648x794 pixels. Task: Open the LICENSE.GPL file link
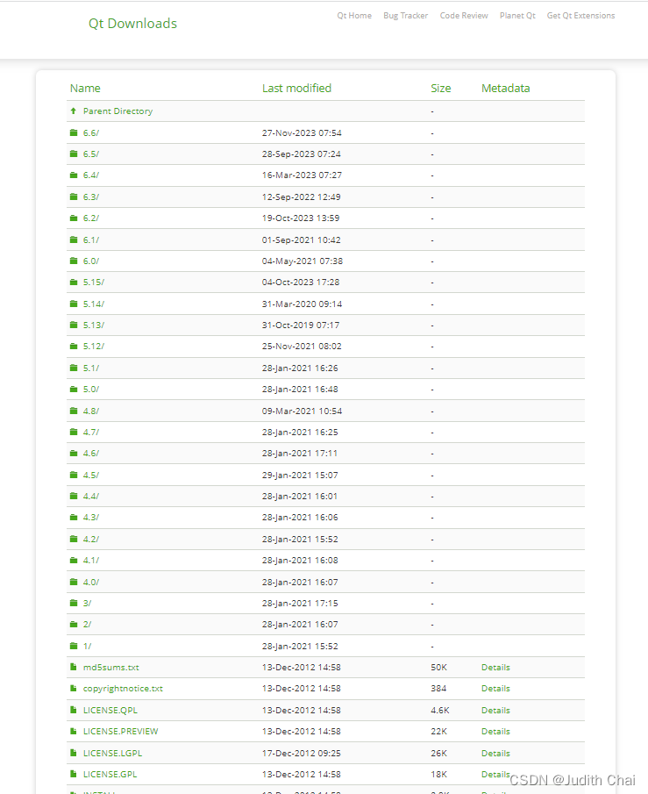tap(110, 774)
